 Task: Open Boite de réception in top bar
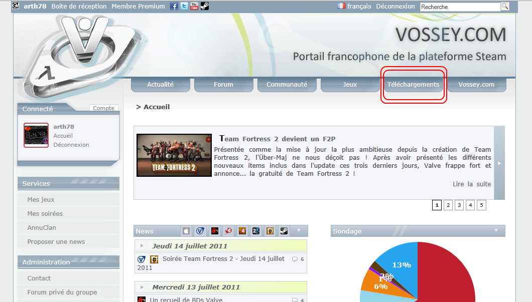click(79, 6)
